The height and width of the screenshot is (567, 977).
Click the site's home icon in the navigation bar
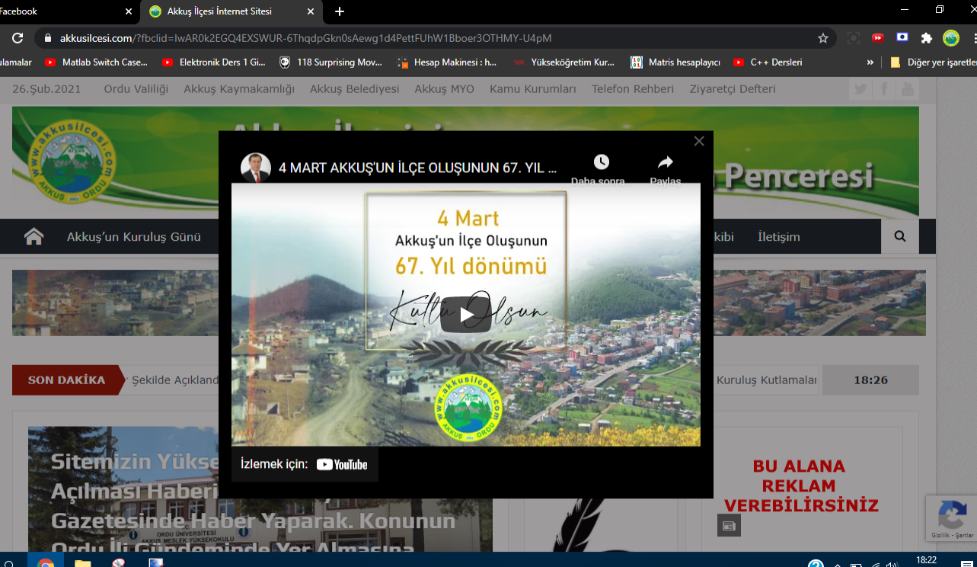(x=34, y=237)
